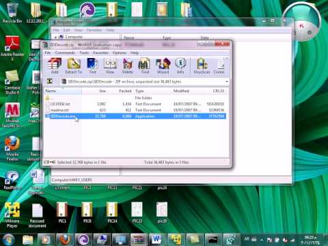This screenshot has width=328, height=246.
Task: Click the McAfee Security Scan desktop icon
Action: [12, 115]
